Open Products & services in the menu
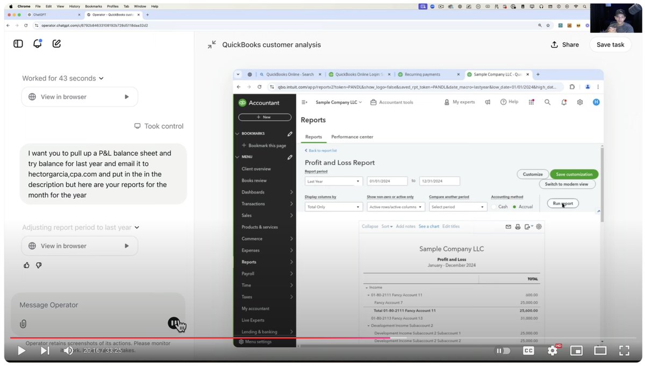 coord(260,227)
